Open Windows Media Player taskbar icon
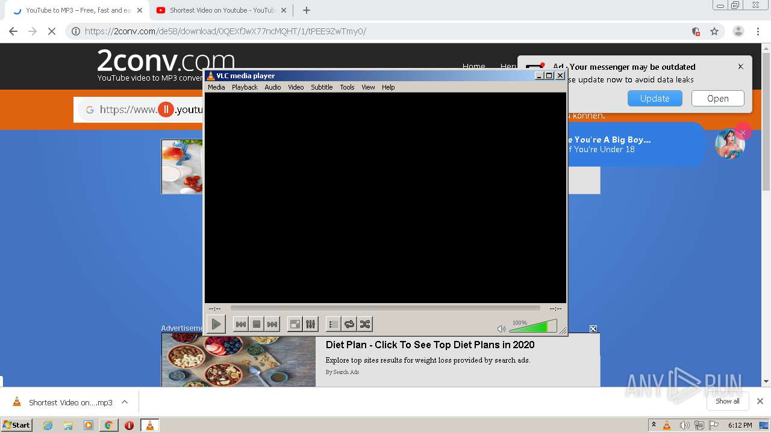The image size is (771, 433). pos(89,425)
